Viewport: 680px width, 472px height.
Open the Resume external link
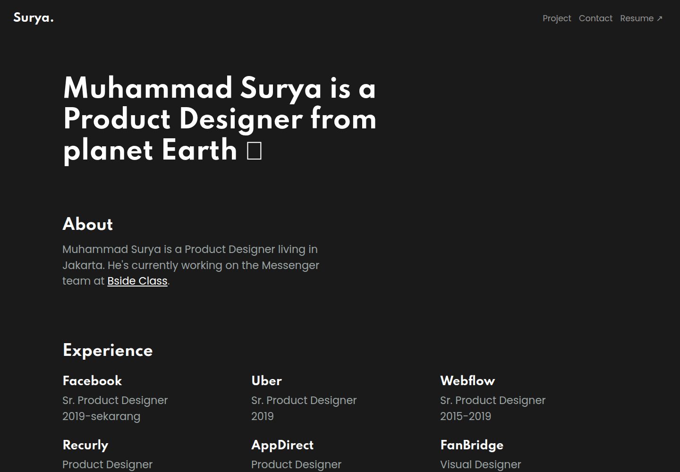click(x=641, y=18)
